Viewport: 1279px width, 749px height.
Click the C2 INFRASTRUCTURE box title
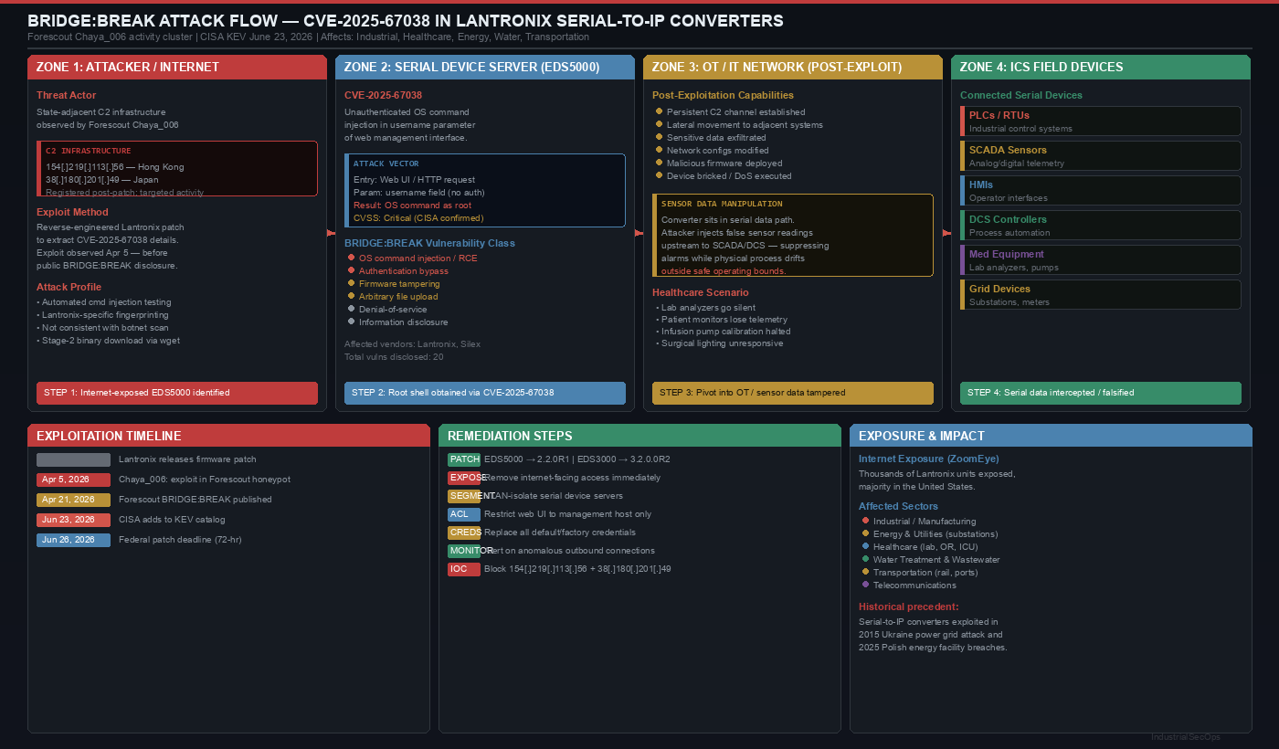(x=89, y=151)
